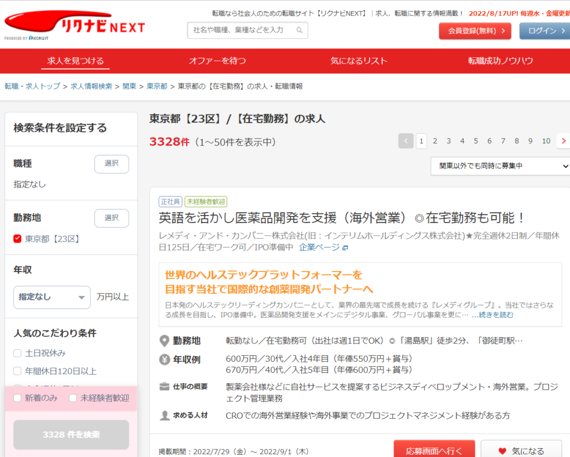Toggle the 新着のみ checkbox
This screenshot has width=570, height=457.
point(17,398)
